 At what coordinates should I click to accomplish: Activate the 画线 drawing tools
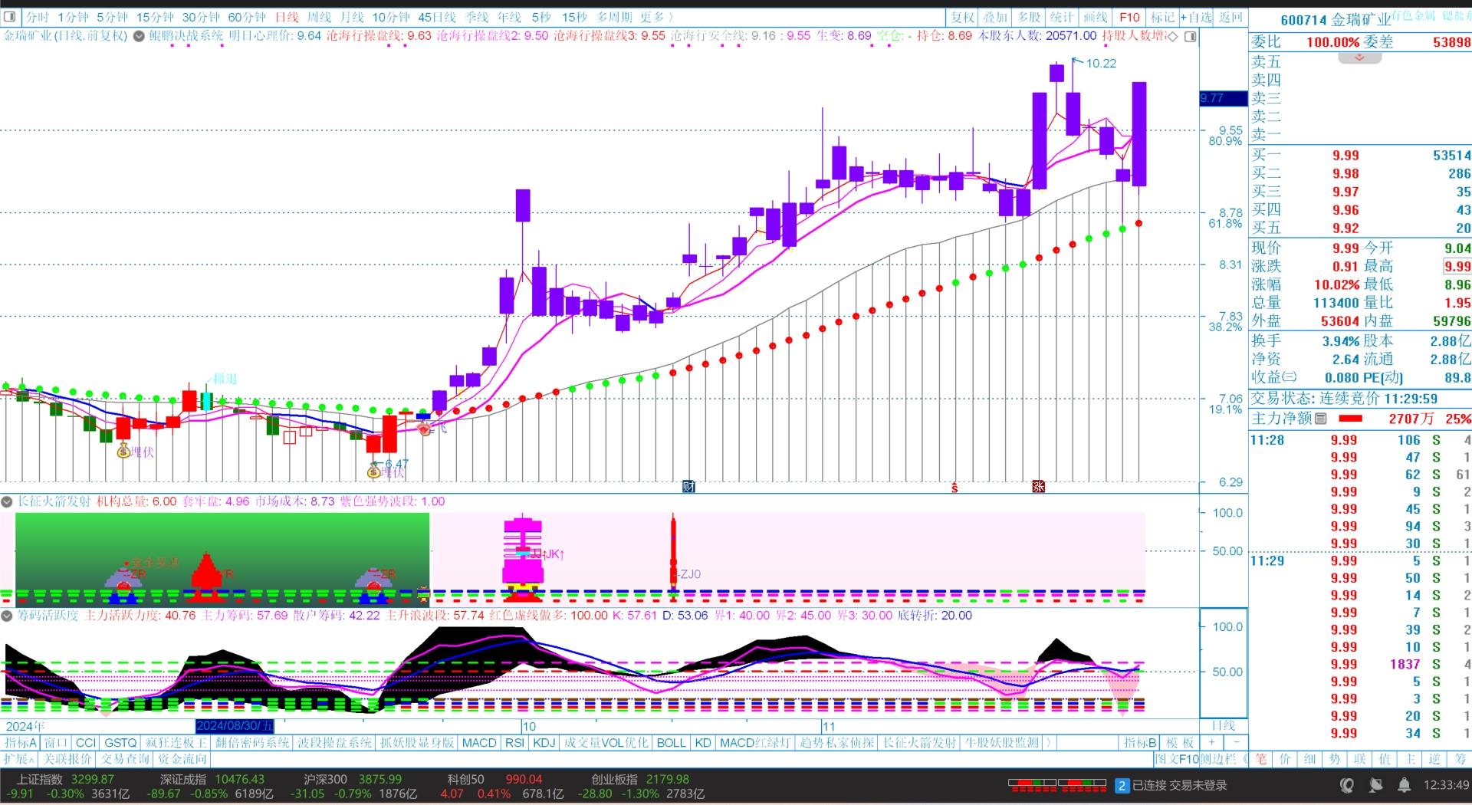(1095, 17)
